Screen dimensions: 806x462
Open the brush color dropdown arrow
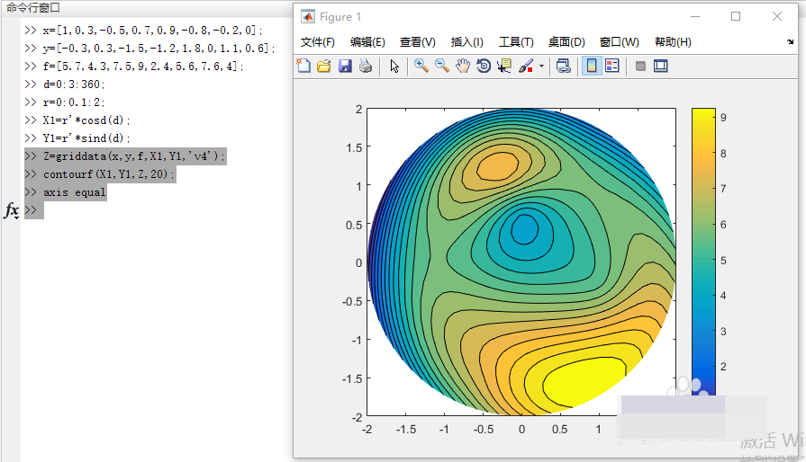(541, 67)
